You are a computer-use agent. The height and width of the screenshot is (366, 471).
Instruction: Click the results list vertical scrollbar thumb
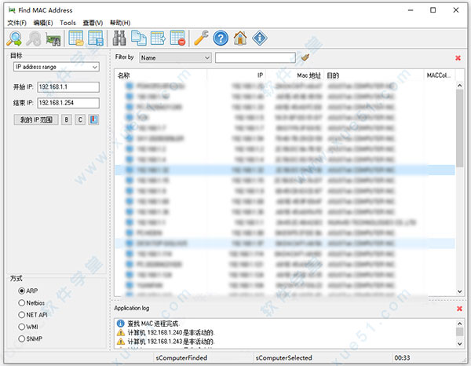pos(459,128)
